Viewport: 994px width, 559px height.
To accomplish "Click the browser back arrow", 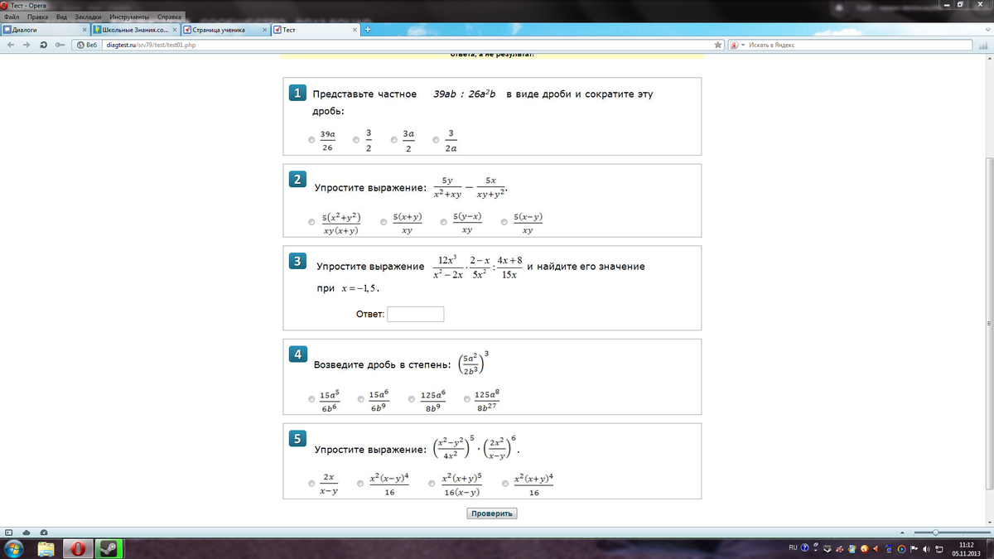I will coord(11,45).
